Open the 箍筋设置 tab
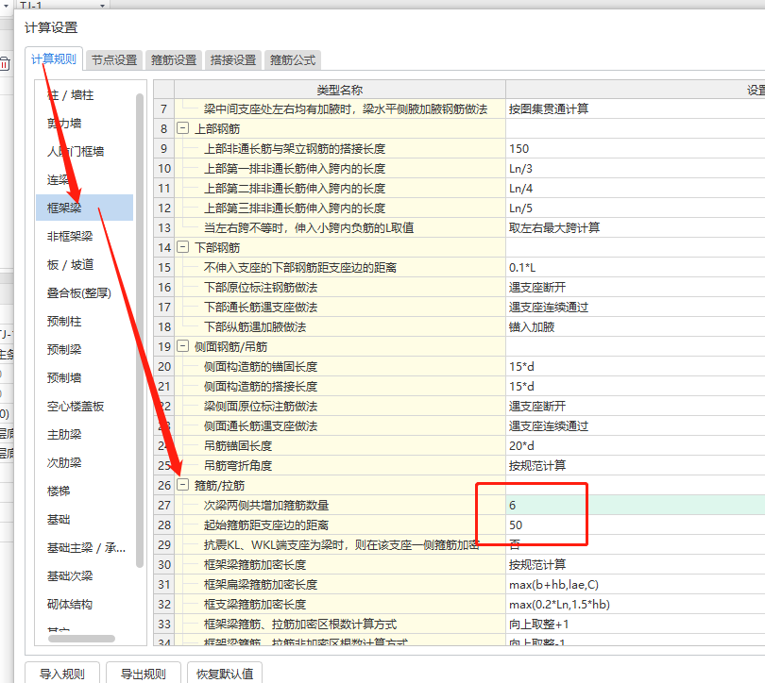Image resolution: width=765 pixels, height=683 pixels. [174, 60]
